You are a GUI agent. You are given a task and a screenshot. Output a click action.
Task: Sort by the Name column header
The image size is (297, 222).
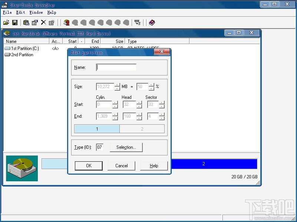(26, 41)
